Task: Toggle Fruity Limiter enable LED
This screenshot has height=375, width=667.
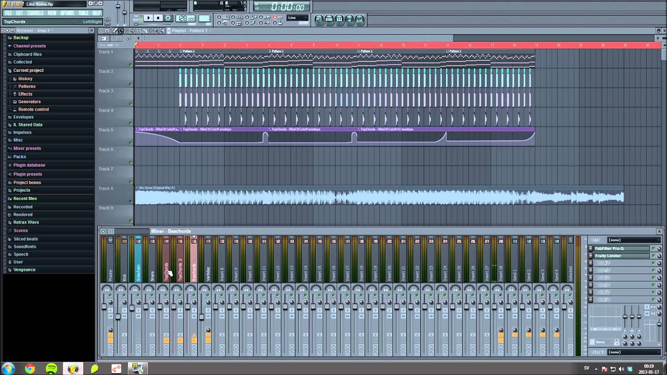Action: (x=653, y=256)
